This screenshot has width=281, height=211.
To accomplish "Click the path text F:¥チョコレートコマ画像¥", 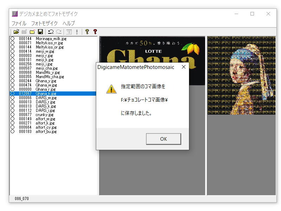I will (144, 100).
